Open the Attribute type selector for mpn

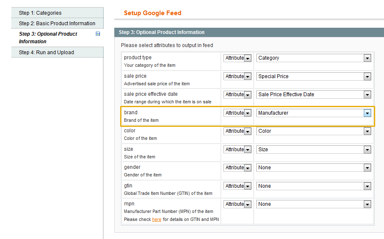[x=237, y=204]
